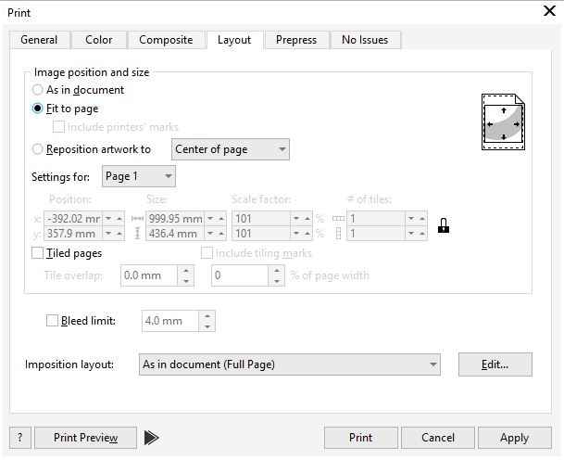This screenshot has width=564, height=460.
Task: Expand the Settings for Page 1 dropdown
Action: [x=139, y=176]
